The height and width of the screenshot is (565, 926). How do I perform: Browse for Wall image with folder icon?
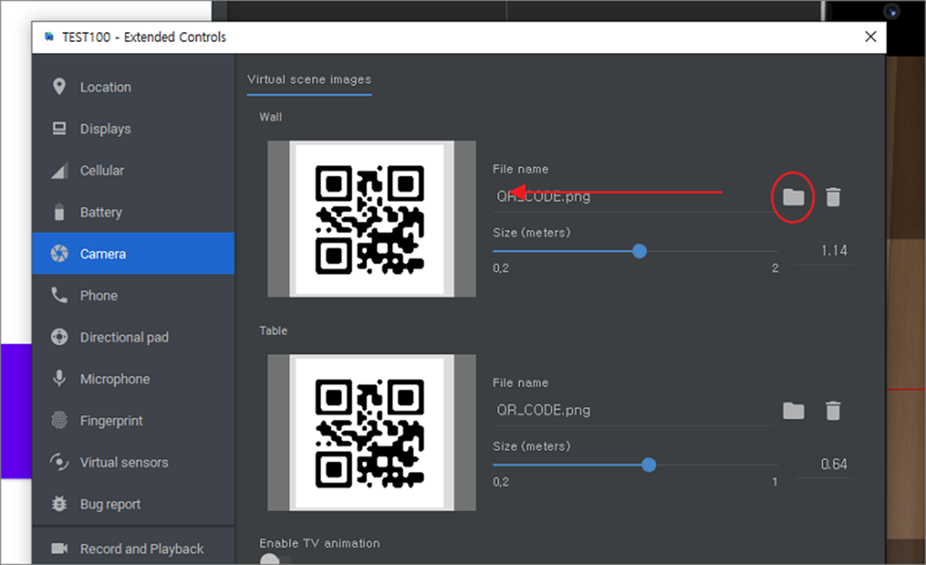click(793, 197)
